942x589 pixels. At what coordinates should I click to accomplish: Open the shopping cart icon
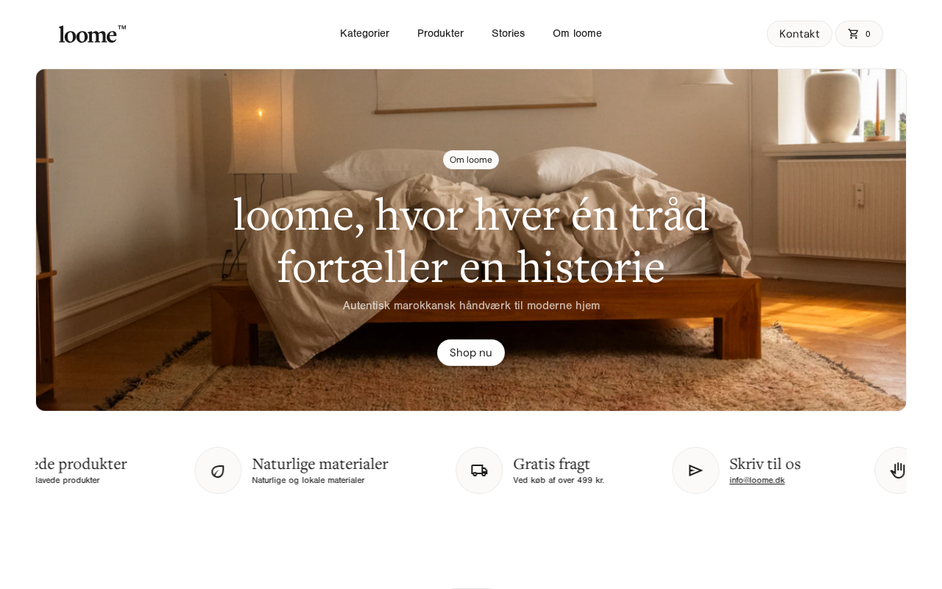(x=854, y=34)
